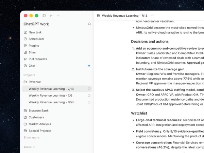Click the New task compose icon
Image resolution: width=204 pixels, height=153 pixels.
pos(25,32)
